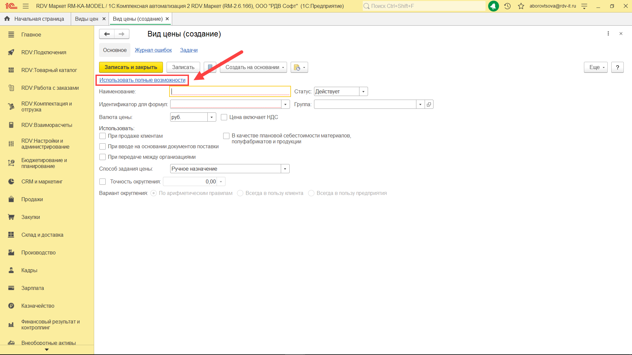Click the three-dot more options icon
The width and height of the screenshot is (632, 355).
pyautogui.click(x=608, y=34)
